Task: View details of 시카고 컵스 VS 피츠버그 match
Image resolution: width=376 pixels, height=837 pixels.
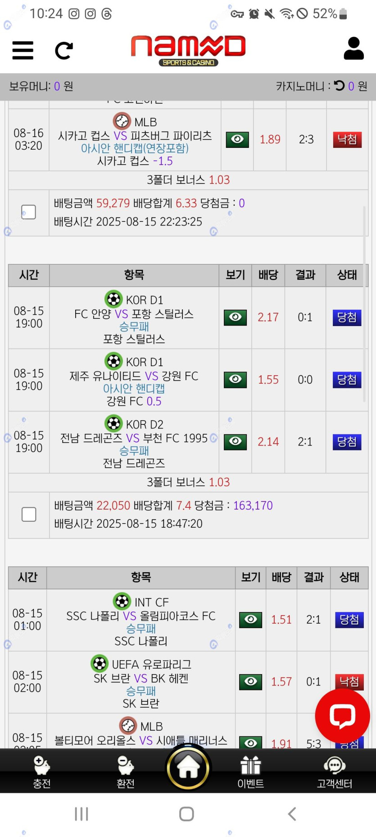Action: coord(237,139)
